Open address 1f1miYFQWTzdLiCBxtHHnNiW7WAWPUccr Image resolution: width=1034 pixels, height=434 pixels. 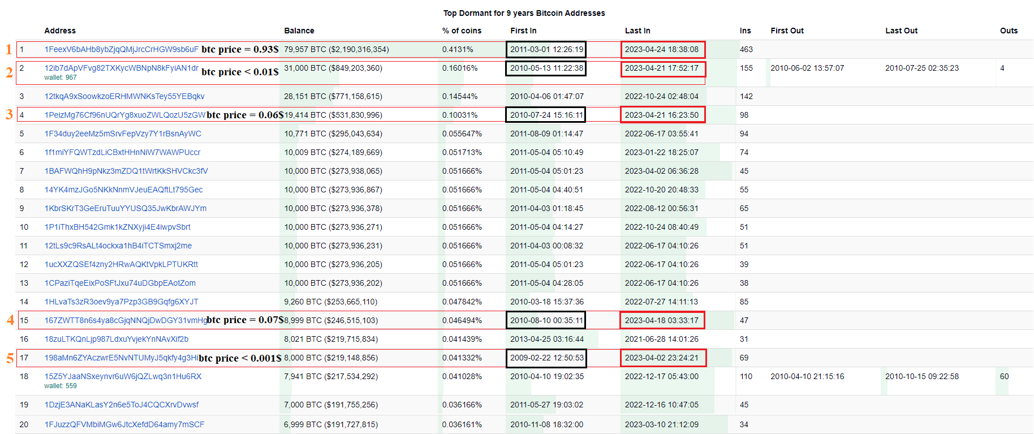point(123,152)
